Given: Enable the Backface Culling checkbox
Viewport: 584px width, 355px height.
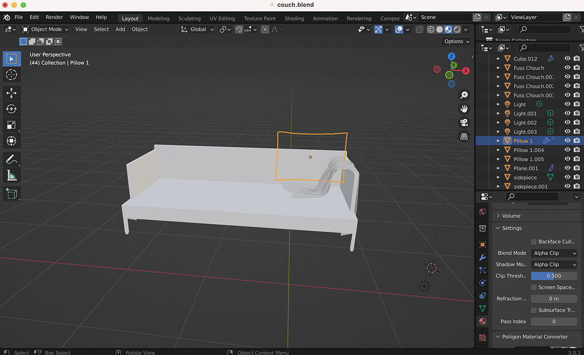Looking at the screenshot, I should (x=535, y=241).
